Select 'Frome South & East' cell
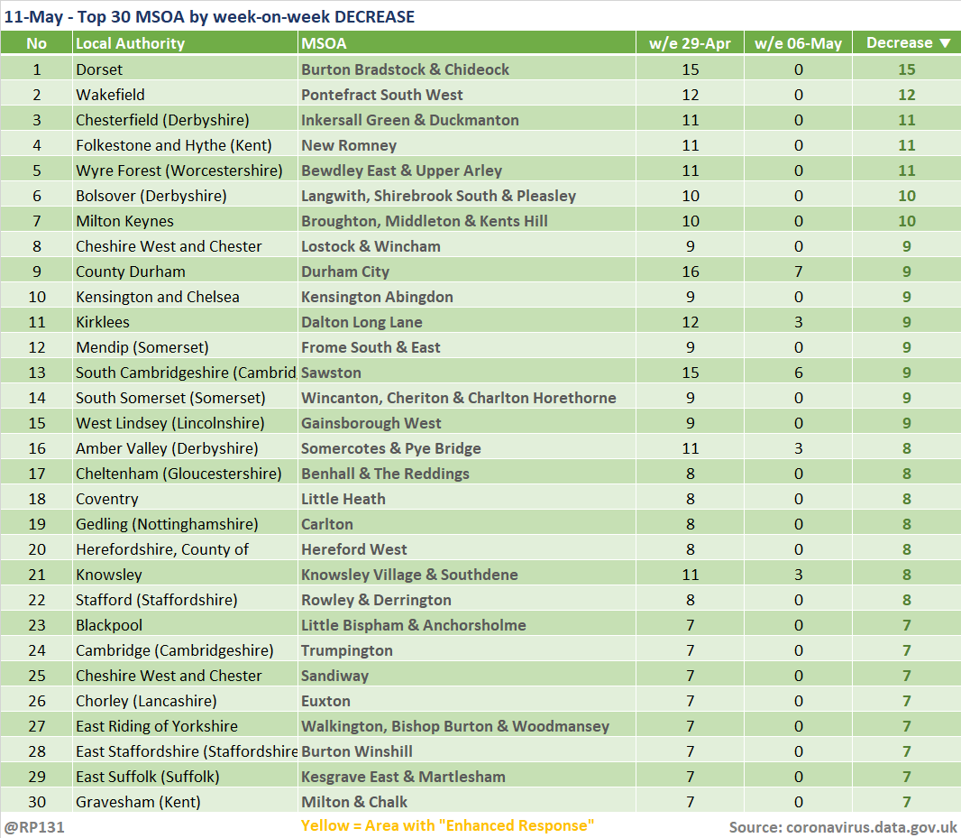 pyautogui.click(x=466, y=347)
